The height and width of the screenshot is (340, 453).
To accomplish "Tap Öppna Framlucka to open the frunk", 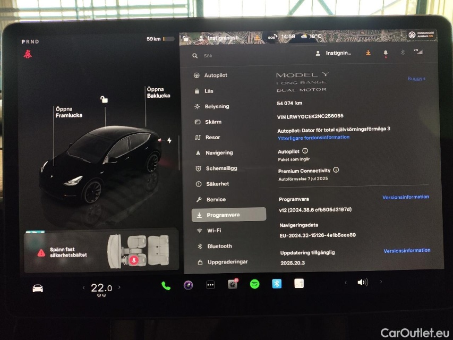I will [x=69, y=112].
